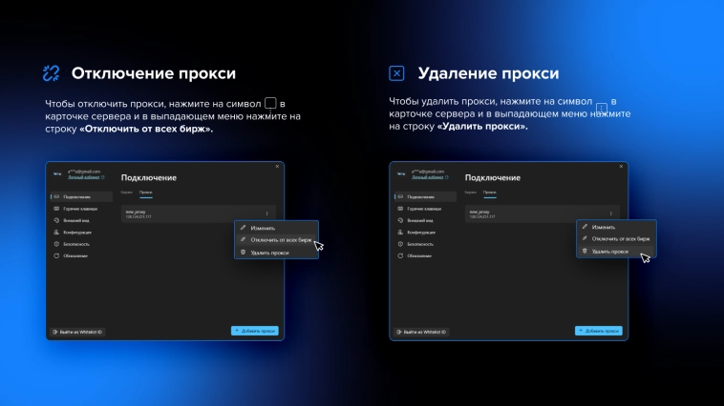This screenshot has height=406, width=724.
Task: Choose Отключить от всех бирж, Удаление прокси window
Action: pos(616,238)
